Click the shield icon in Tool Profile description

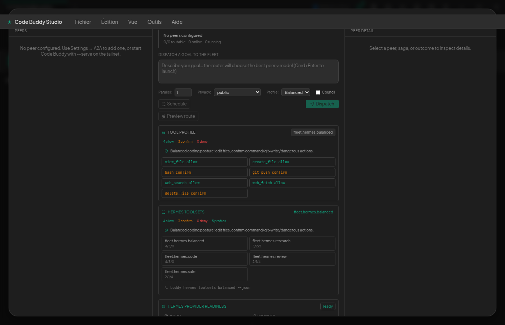coord(166,151)
